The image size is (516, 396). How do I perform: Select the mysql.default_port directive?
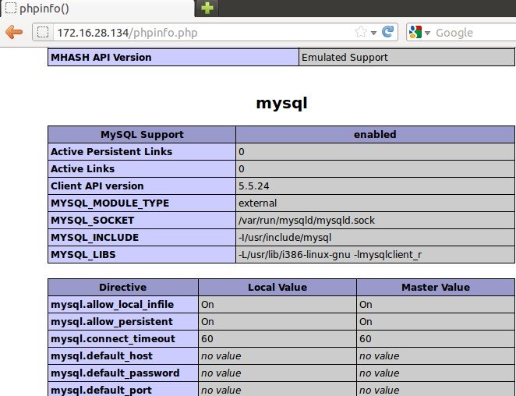[x=101, y=390]
